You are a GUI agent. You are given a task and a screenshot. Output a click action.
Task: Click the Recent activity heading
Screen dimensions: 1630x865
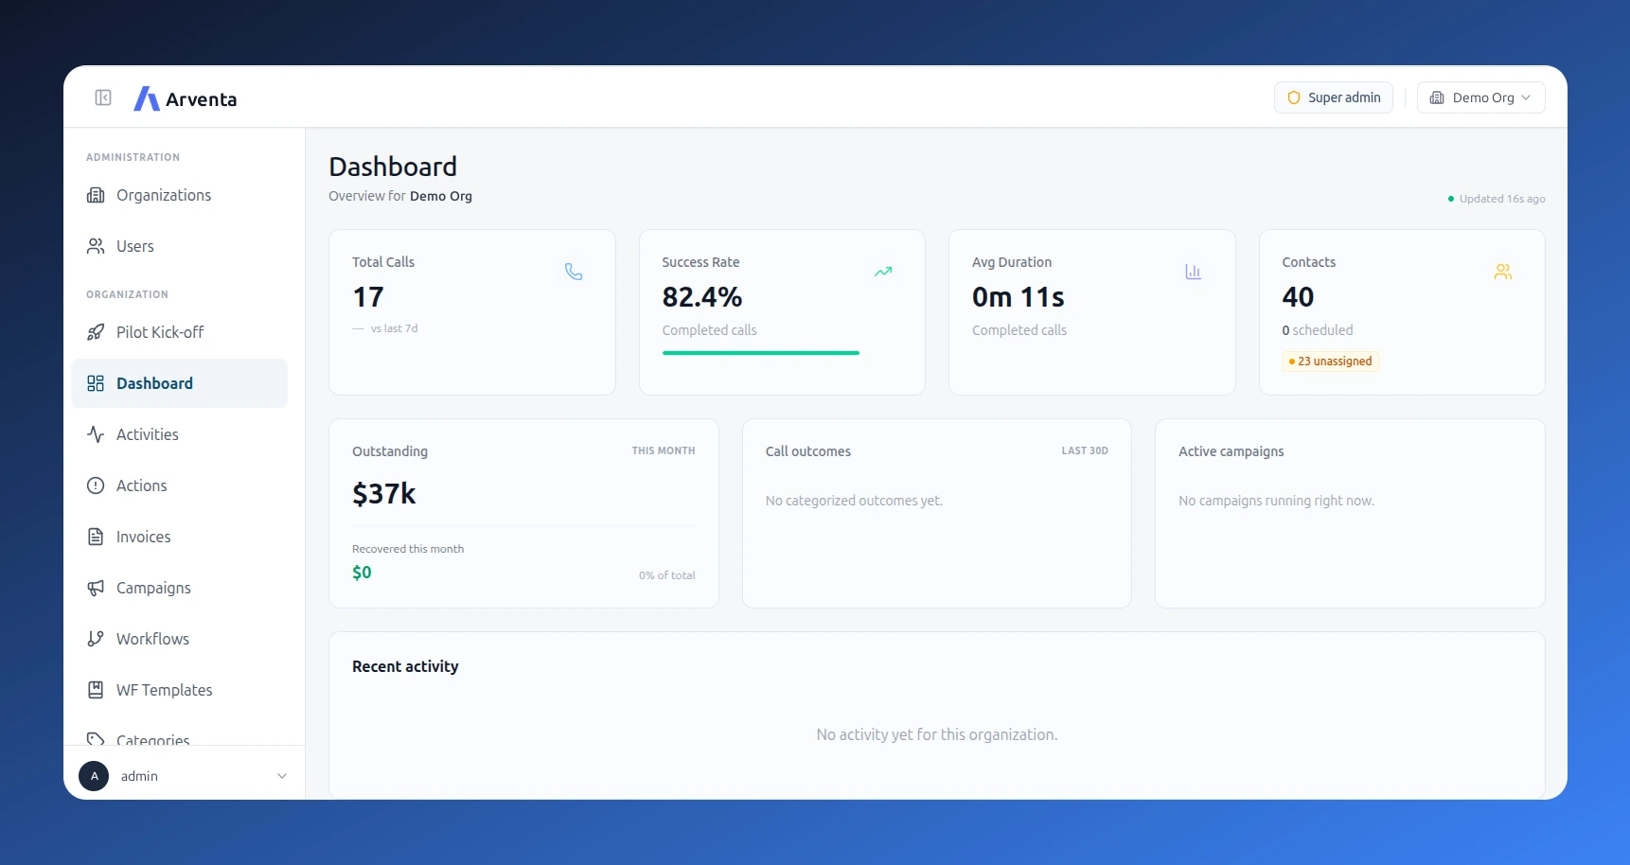pos(405,666)
